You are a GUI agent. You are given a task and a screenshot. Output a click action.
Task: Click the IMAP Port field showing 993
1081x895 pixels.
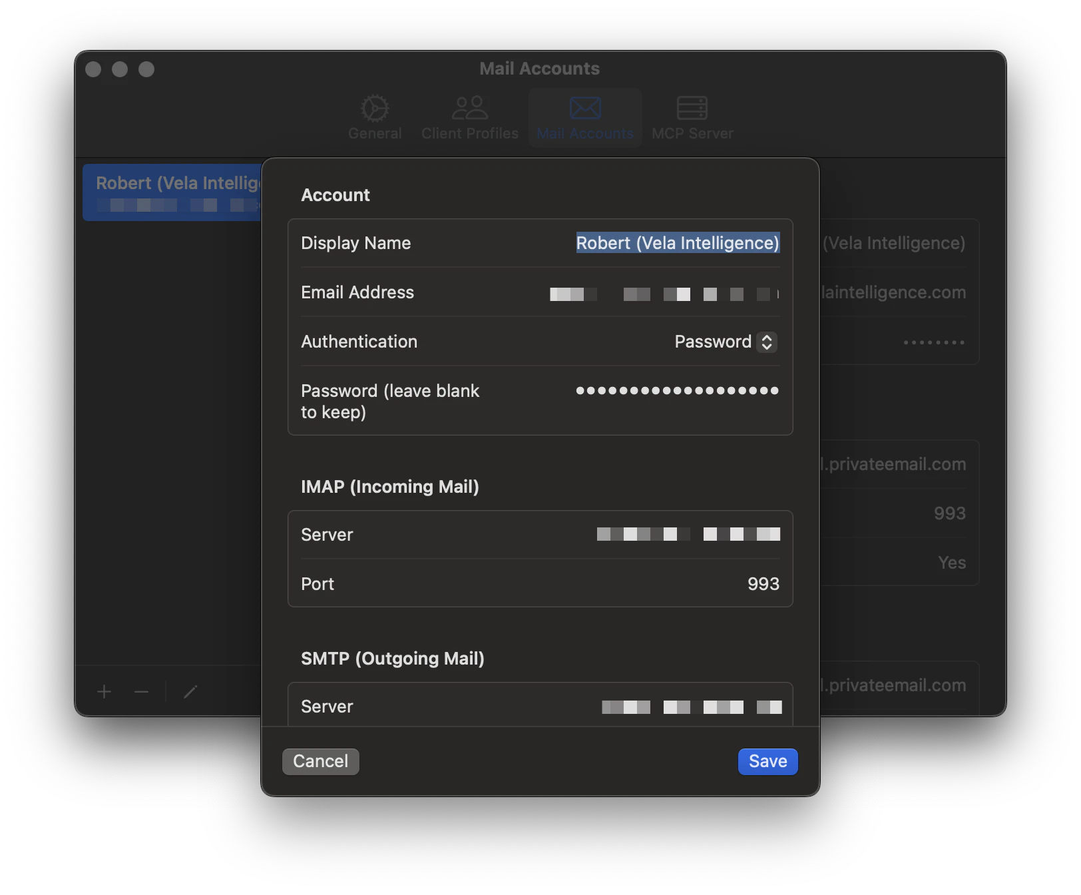click(x=763, y=584)
